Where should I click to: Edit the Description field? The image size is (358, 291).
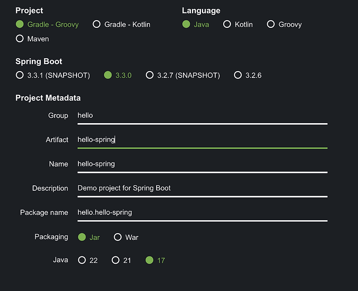click(202, 188)
